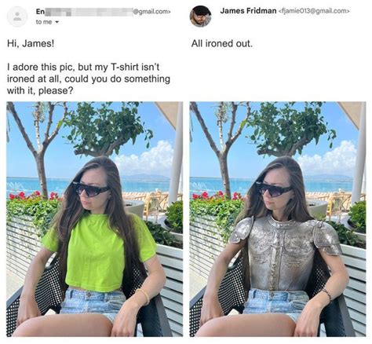The image size is (372, 344).
Task: Open the original green T-shirt photo
Action: click(x=95, y=219)
